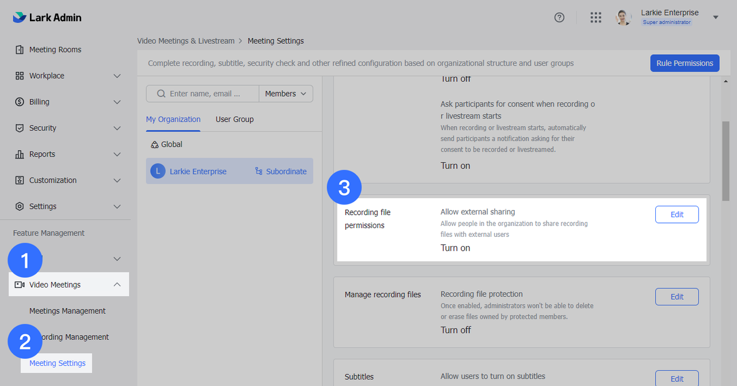Collapse the Video Meetings section

(x=117, y=285)
